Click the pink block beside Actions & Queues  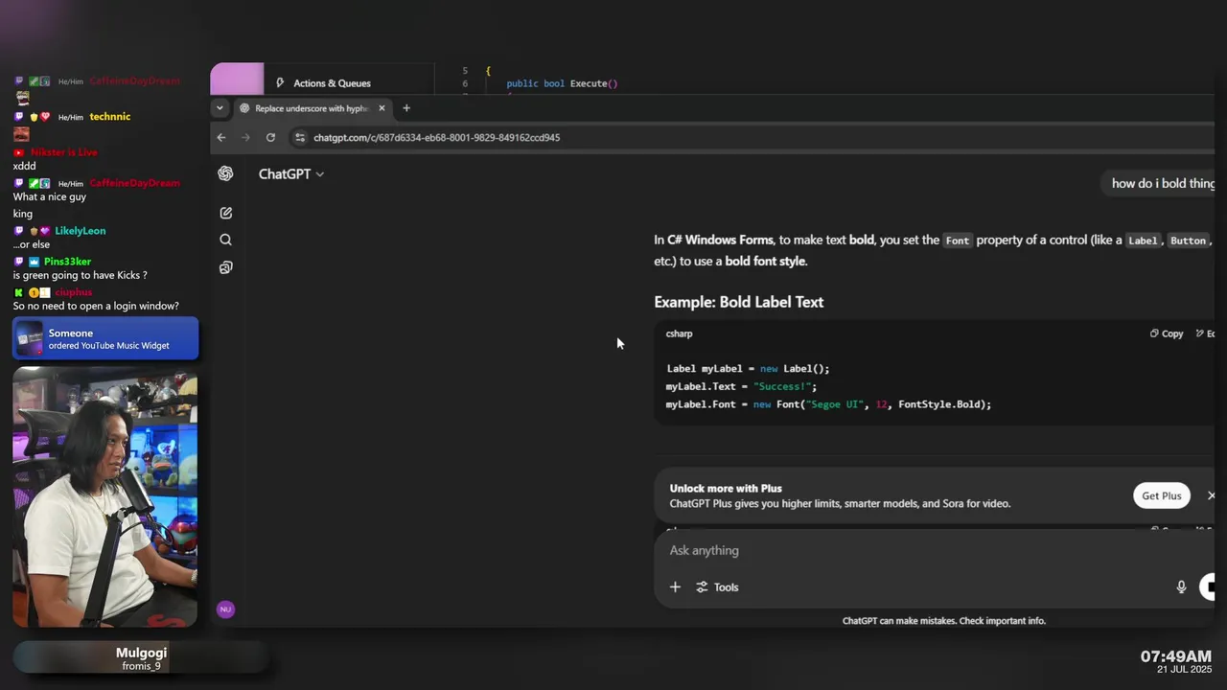pos(237,79)
